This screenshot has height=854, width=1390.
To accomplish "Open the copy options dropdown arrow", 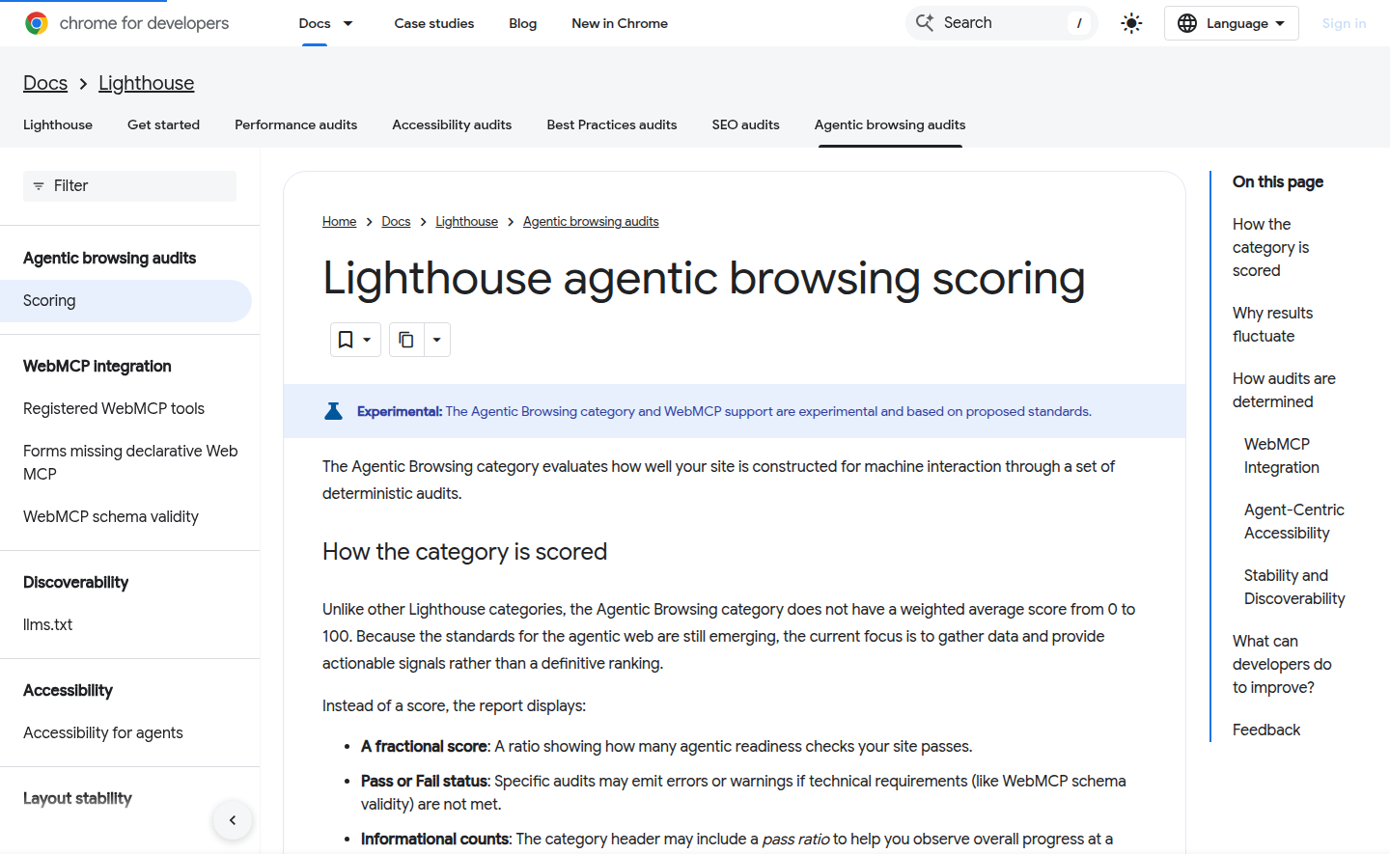I will point(437,340).
